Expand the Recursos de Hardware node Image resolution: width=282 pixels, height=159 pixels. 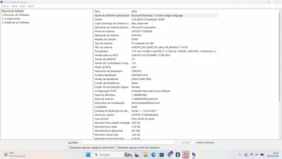point(3,15)
